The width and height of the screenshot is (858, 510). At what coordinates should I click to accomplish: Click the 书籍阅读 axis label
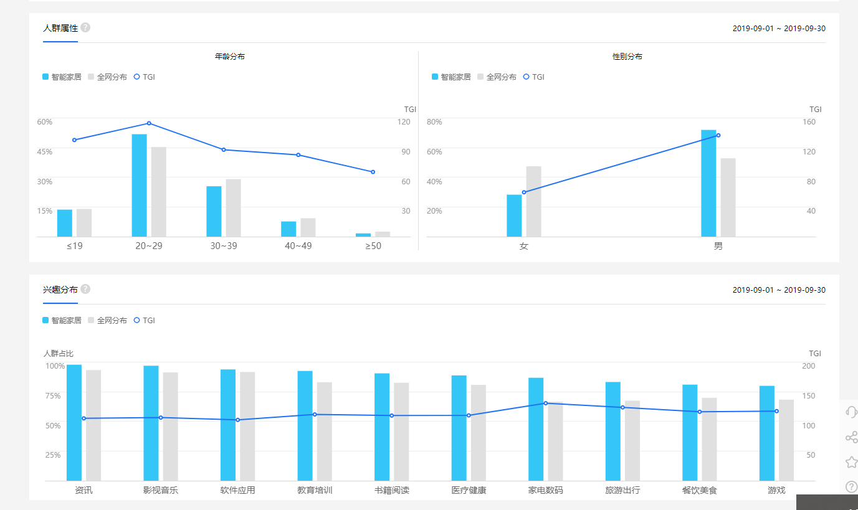tap(392, 491)
